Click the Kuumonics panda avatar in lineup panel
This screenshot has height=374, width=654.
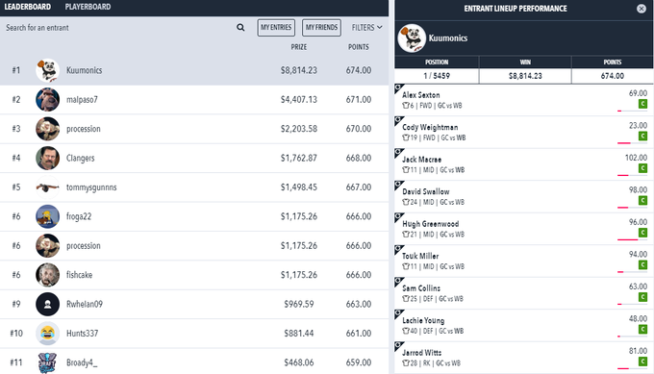click(x=412, y=37)
